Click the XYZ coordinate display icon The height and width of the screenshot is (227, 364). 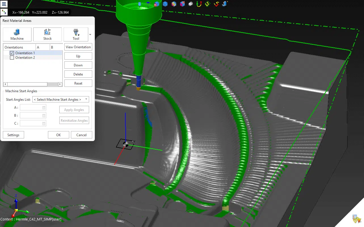(x=4, y=12)
